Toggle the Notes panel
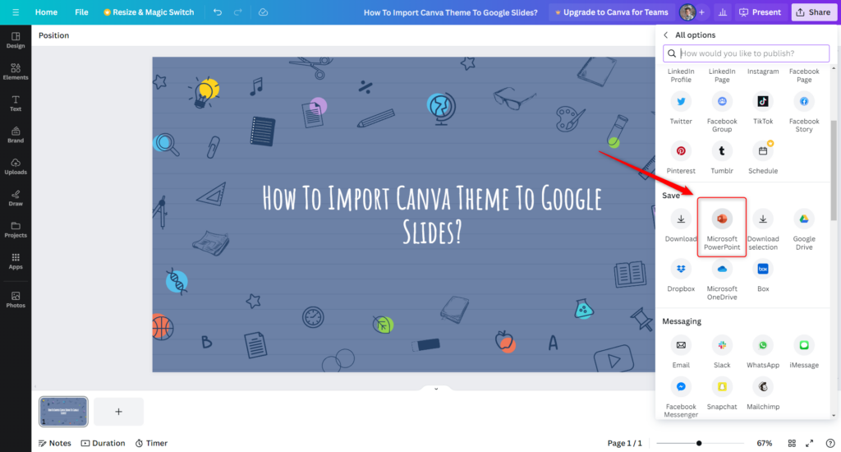 click(x=54, y=443)
